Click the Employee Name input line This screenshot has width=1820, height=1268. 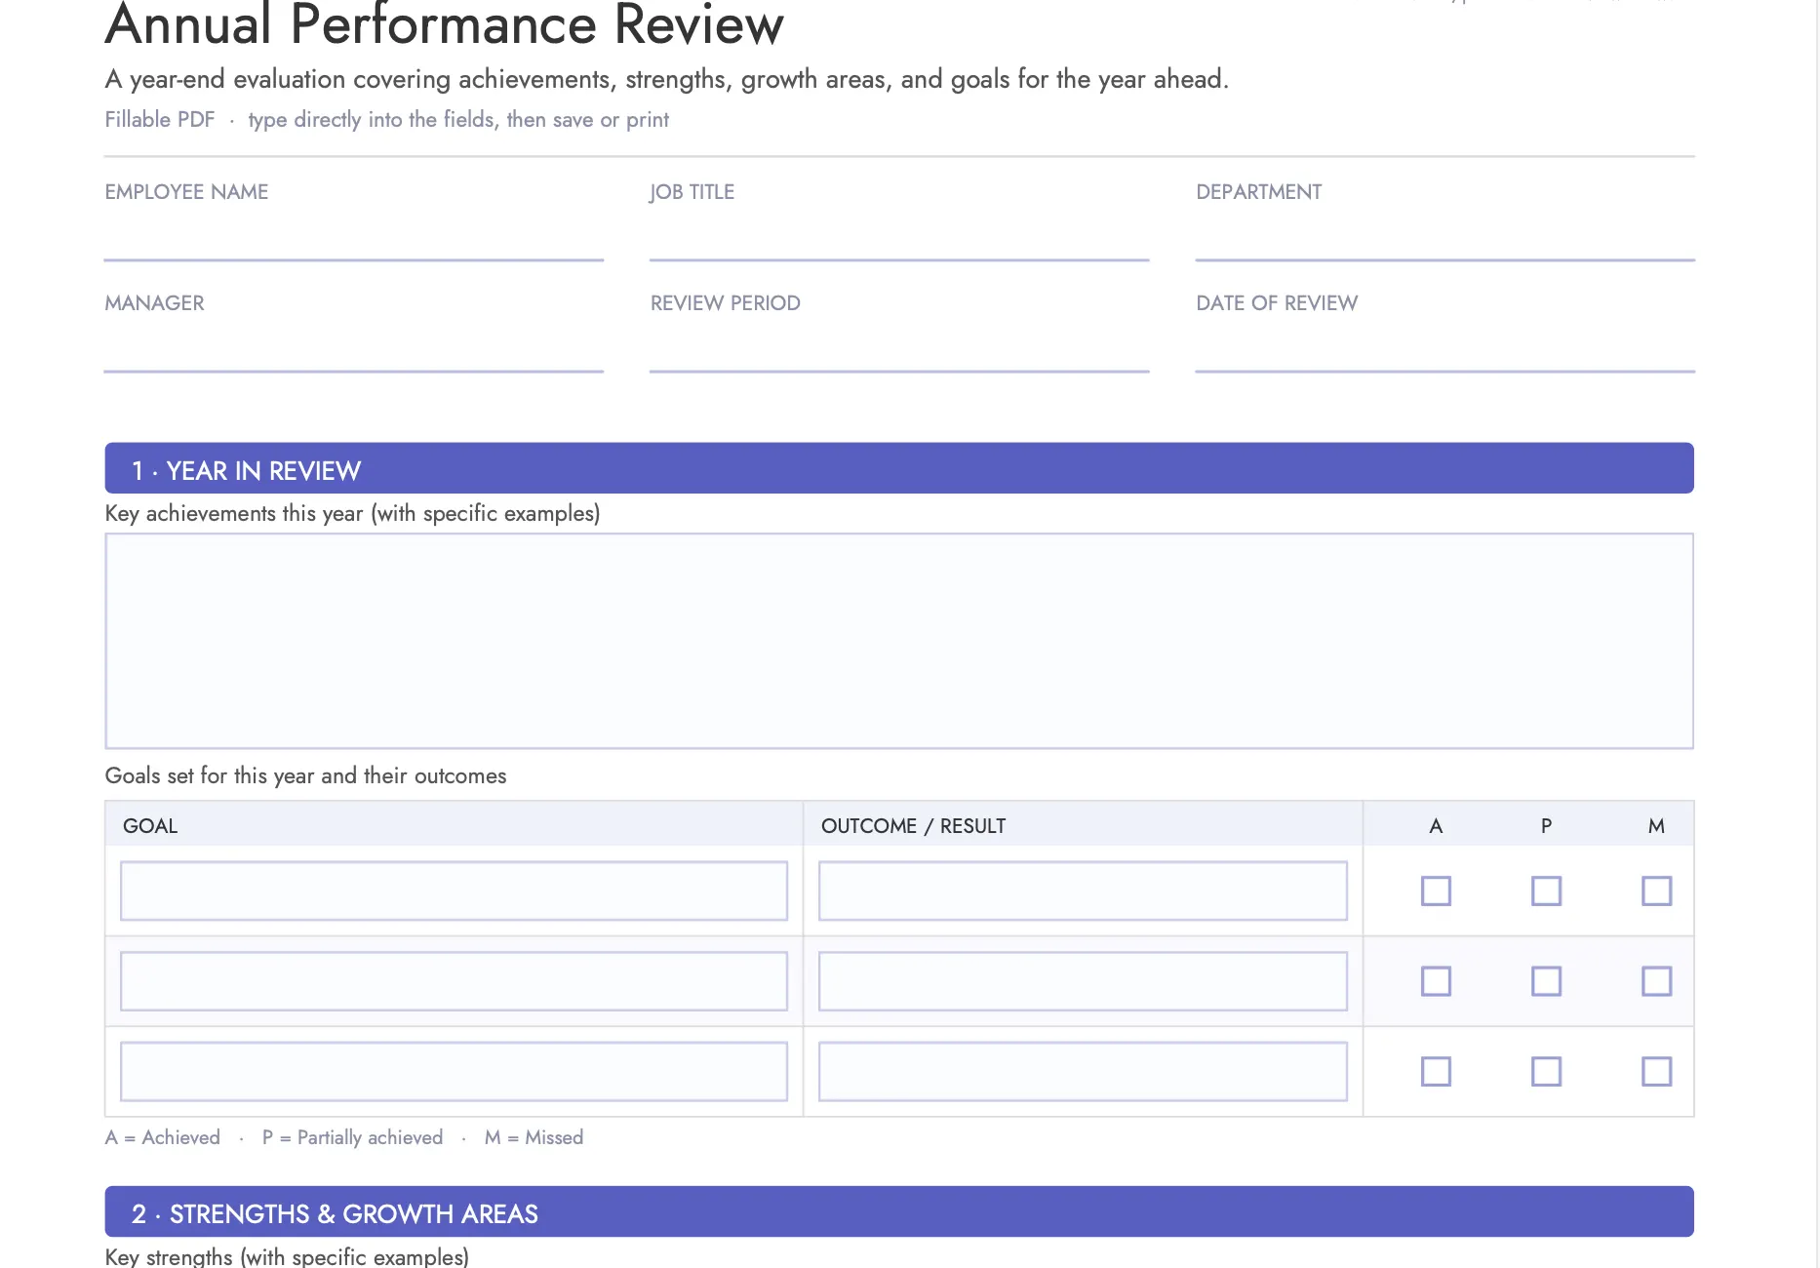(354, 239)
